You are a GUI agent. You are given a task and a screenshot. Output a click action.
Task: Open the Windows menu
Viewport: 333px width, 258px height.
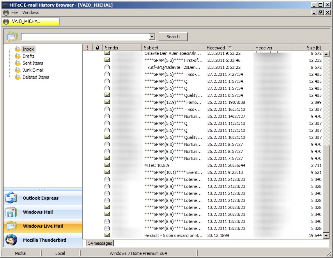click(x=31, y=12)
